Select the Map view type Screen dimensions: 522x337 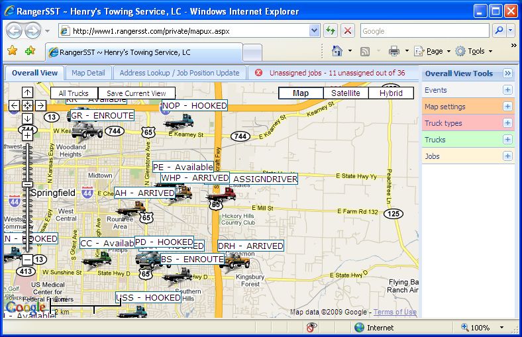pos(301,93)
